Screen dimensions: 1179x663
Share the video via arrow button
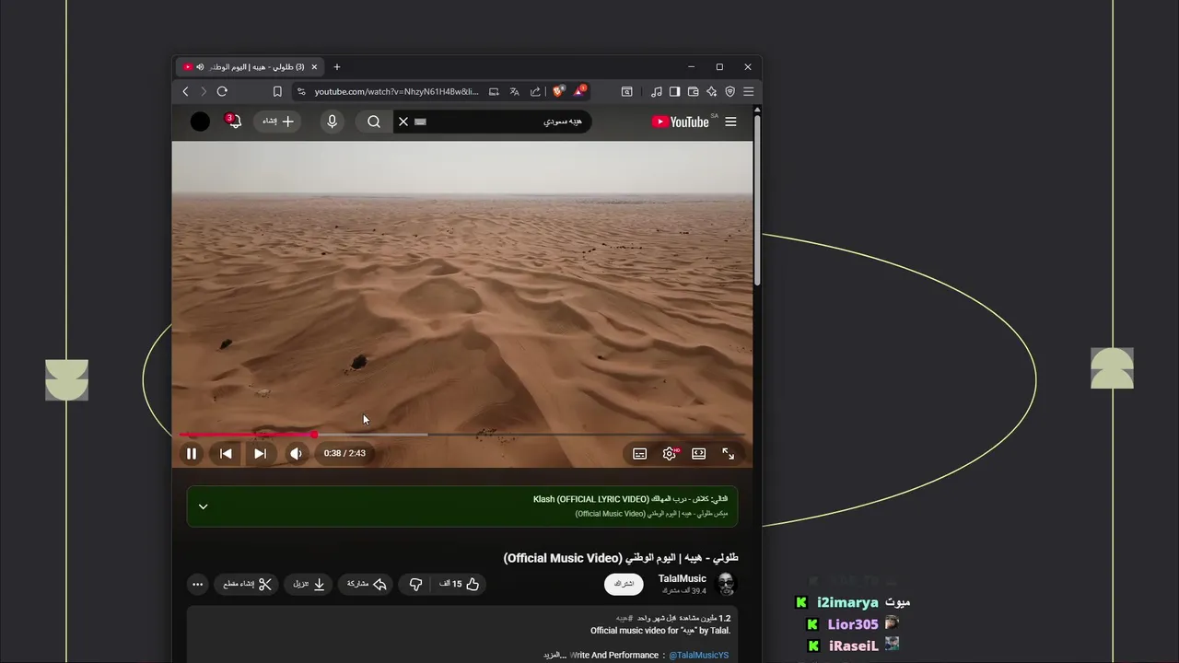point(367,584)
